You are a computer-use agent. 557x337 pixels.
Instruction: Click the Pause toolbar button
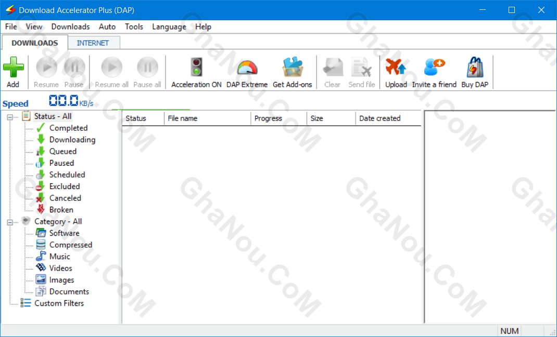pyautogui.click(x=74, y=72)
